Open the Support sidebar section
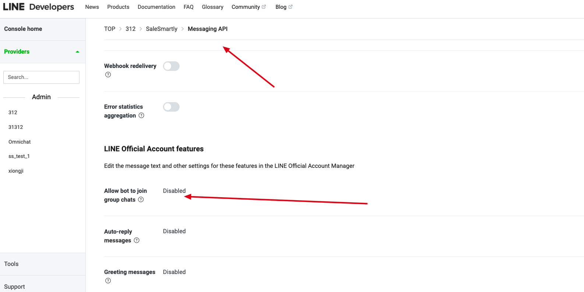This screenshot has width=584, height=292. pyautogui.click(x=15, y=286)
